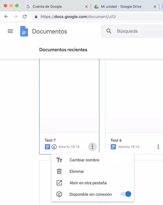Collapse the three-dot menu for Test 7

click(x=92, y=147)
